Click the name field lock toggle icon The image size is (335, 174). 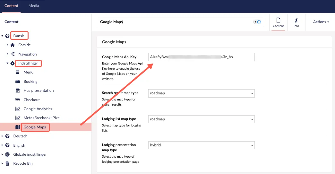257,22
